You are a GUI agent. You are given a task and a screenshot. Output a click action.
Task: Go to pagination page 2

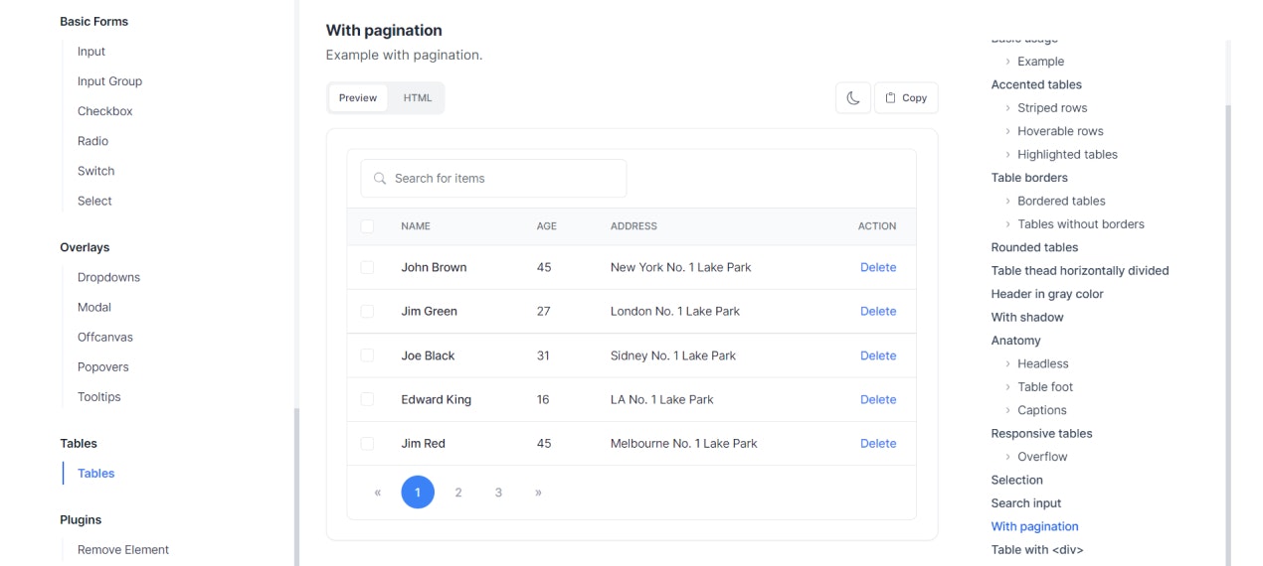click(x=458, y=493)
